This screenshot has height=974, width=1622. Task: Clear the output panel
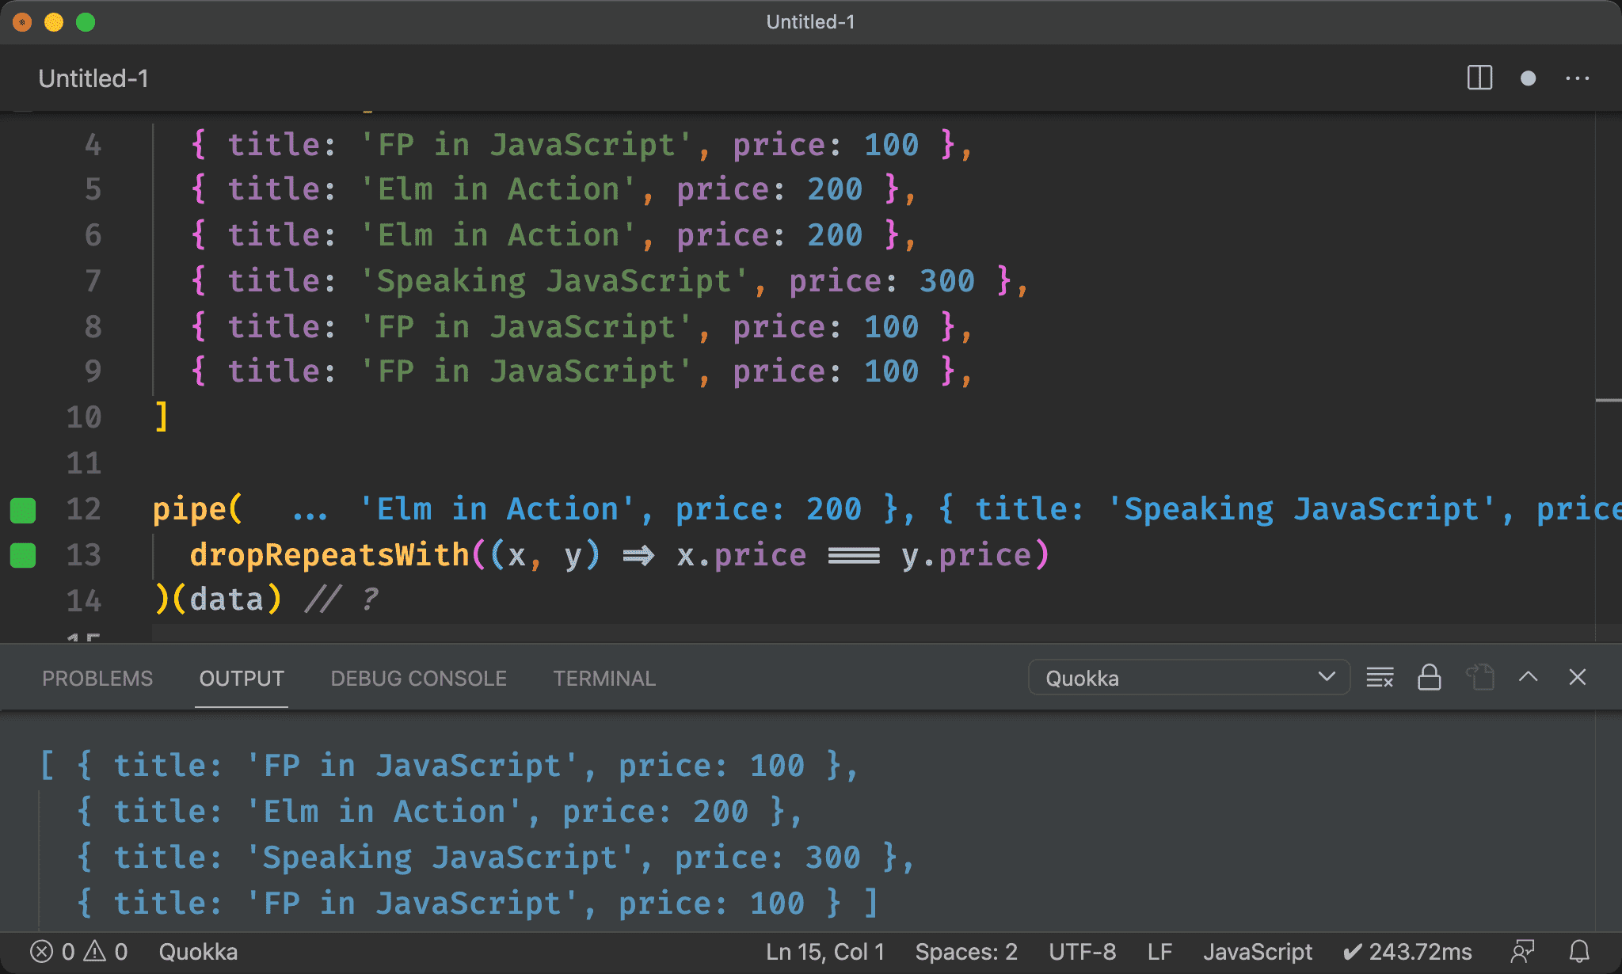tap(1380, 678)
